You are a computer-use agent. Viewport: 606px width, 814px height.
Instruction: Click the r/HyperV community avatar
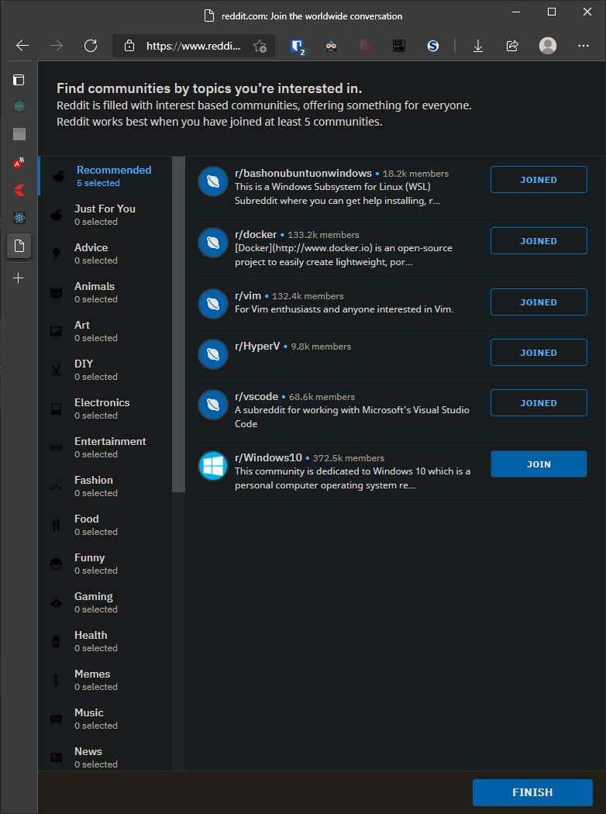click(x=213, y=354)
